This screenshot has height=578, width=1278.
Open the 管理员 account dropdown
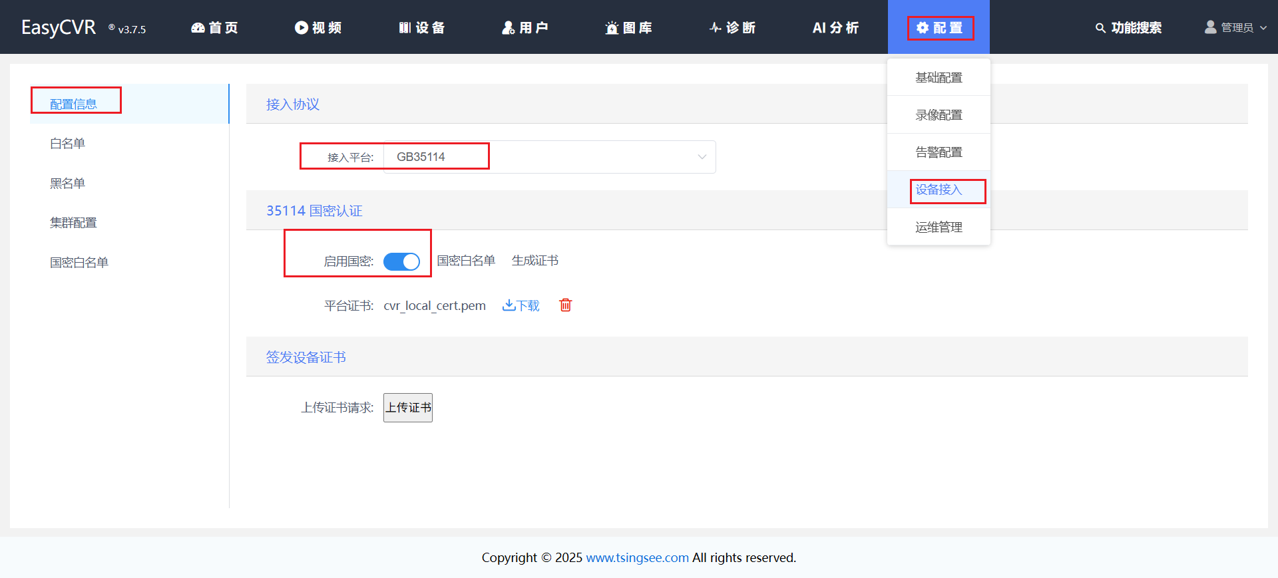(x=1236, y=27)
